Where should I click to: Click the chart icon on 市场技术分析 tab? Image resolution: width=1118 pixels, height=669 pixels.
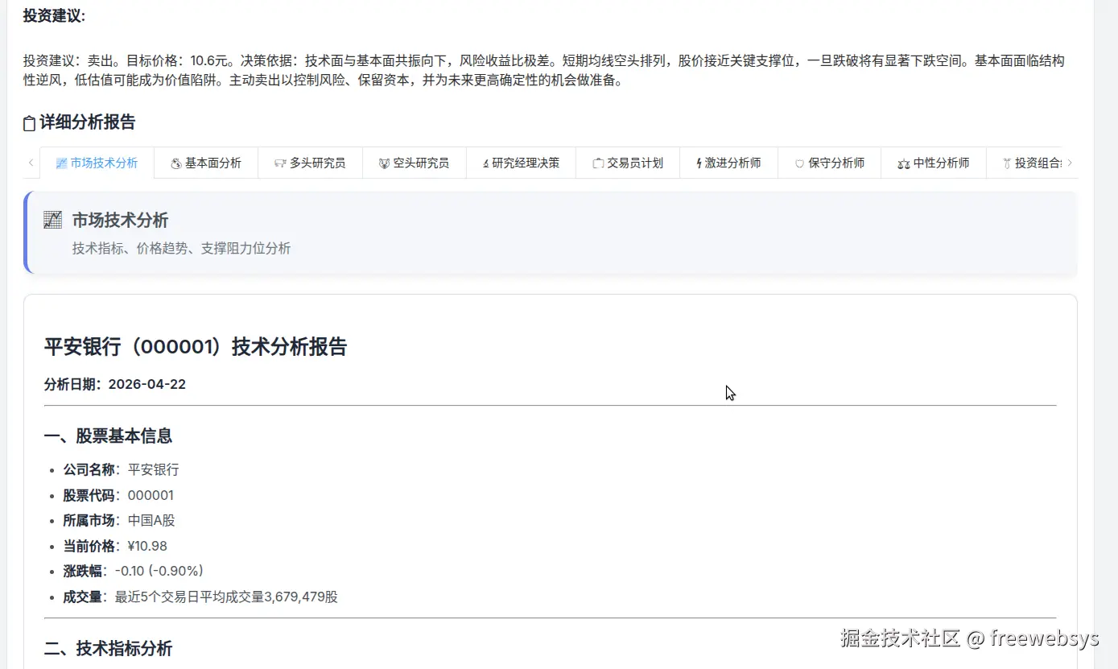(x=63, y=163)
